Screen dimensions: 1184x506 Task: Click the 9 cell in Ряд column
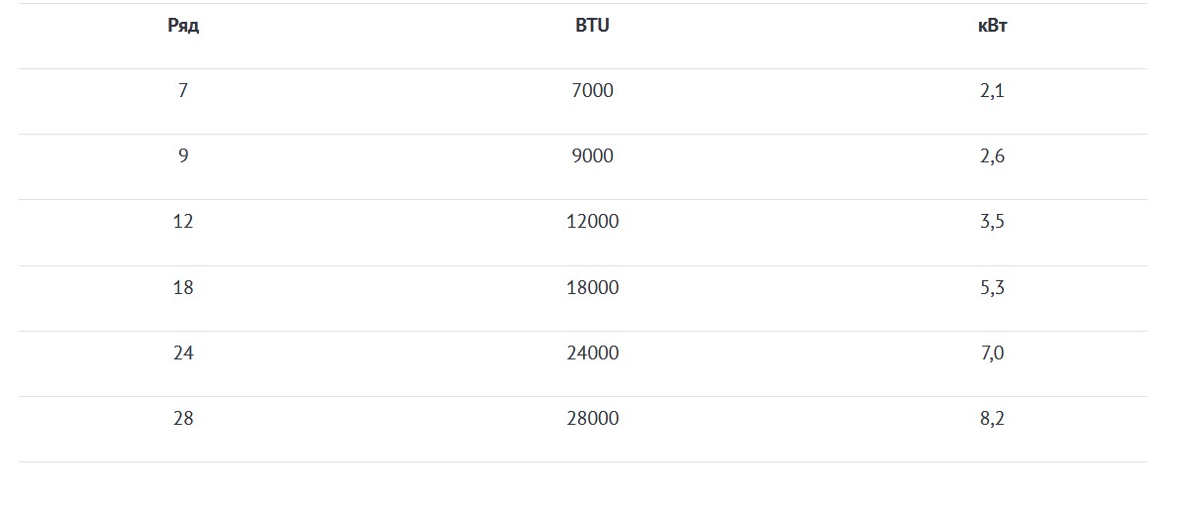click(183, 156)
